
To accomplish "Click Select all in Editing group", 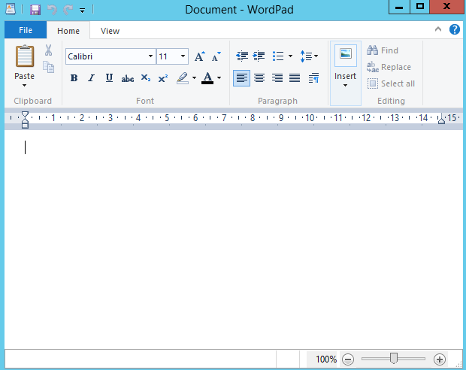I will (391, 83).
